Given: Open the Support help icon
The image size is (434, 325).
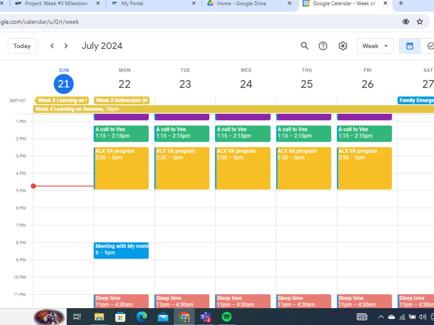Looking at the screenshot, I should click(x=323, y=46).
